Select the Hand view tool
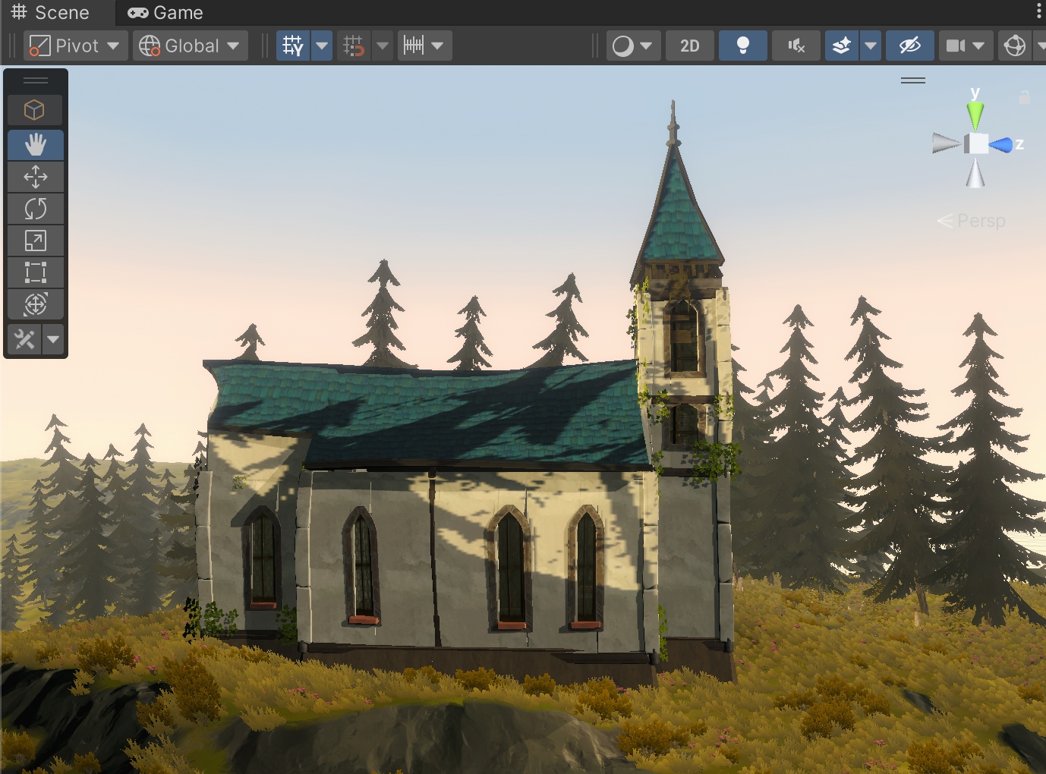Screen dimensions: 1046x774 (35, 145)
